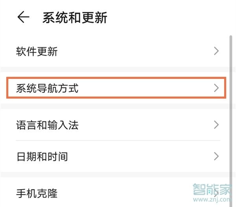Open the 日期和时间 chevron arrow
The height and width of the screenshot is (207, 236).
[216, 157]
